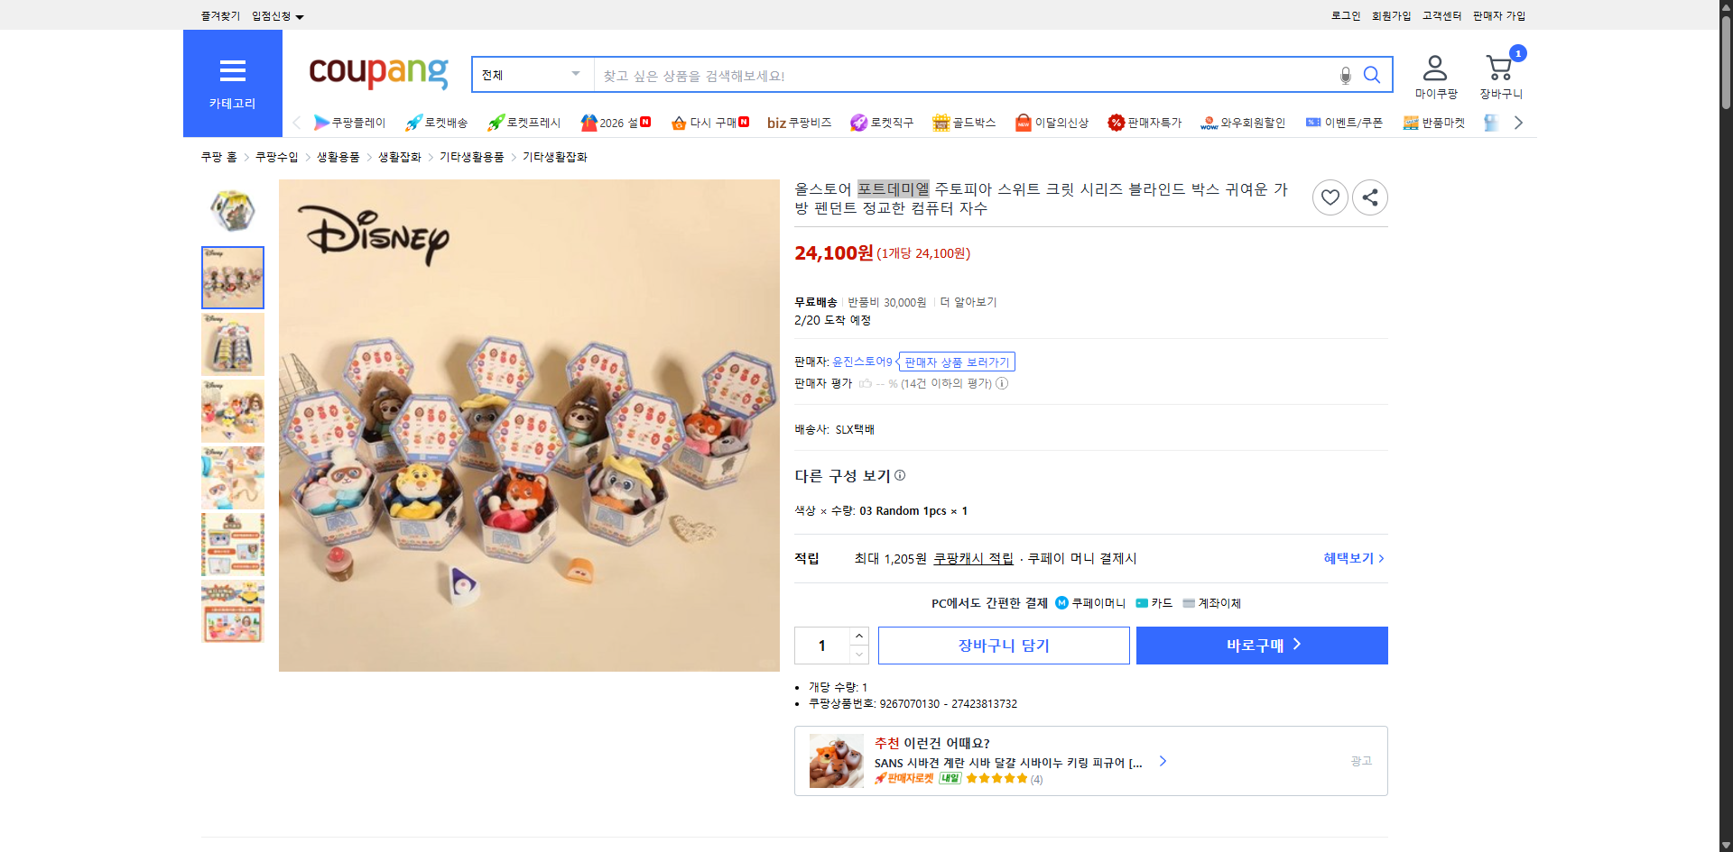Select the second product thumbnail

pyautogui.click(x=232, y=344)
